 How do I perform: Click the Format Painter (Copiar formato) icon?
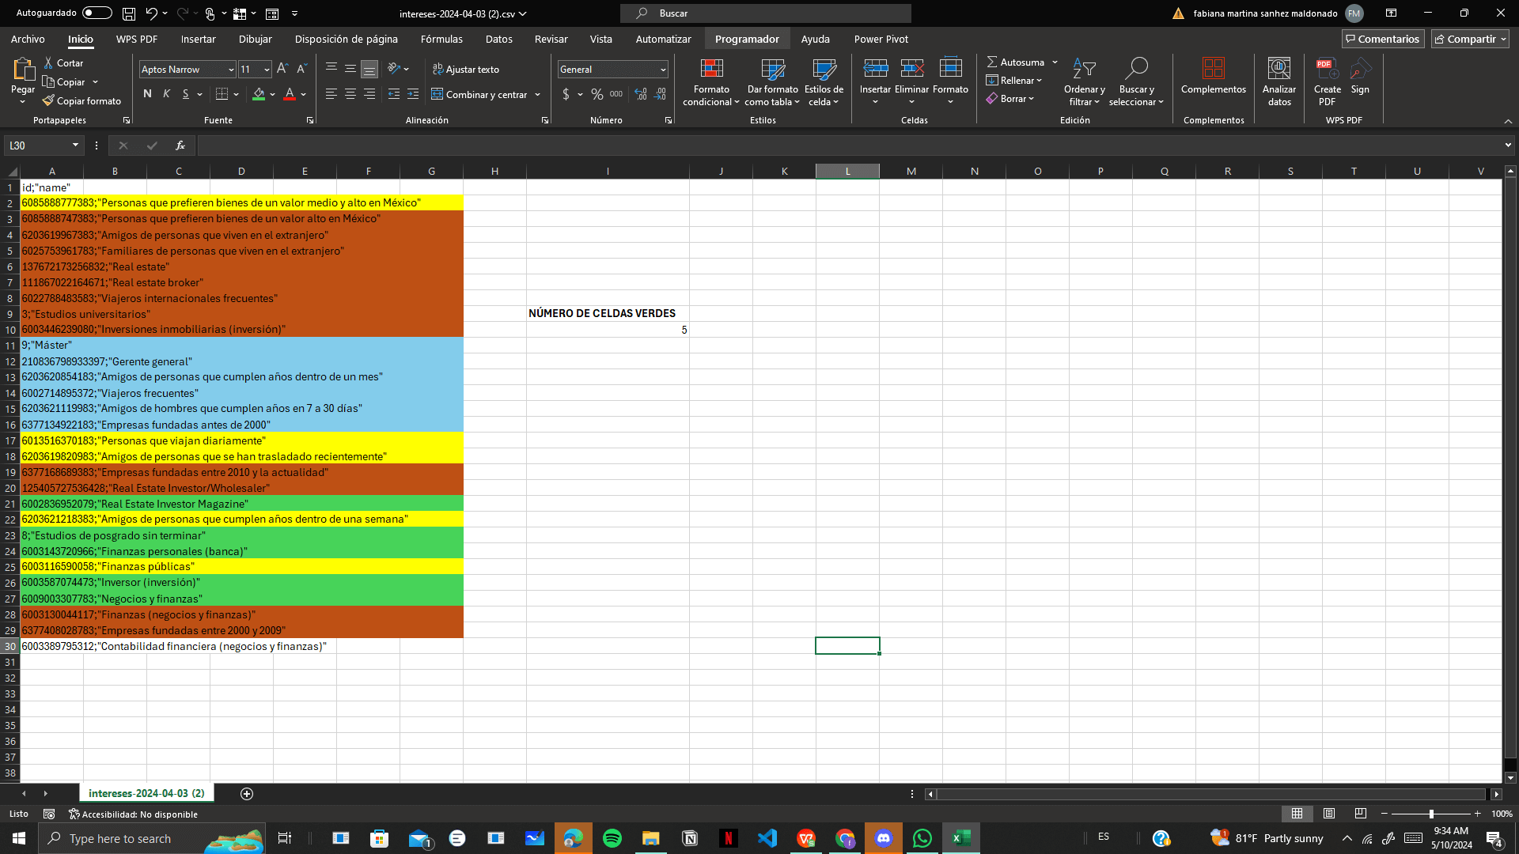(49, 101)
